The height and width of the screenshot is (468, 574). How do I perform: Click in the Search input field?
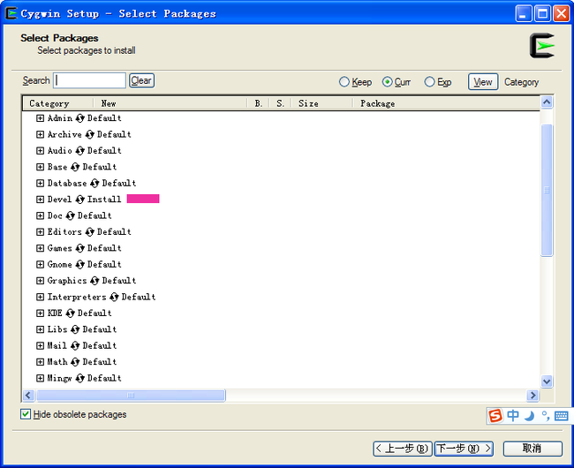coord(90,80)
